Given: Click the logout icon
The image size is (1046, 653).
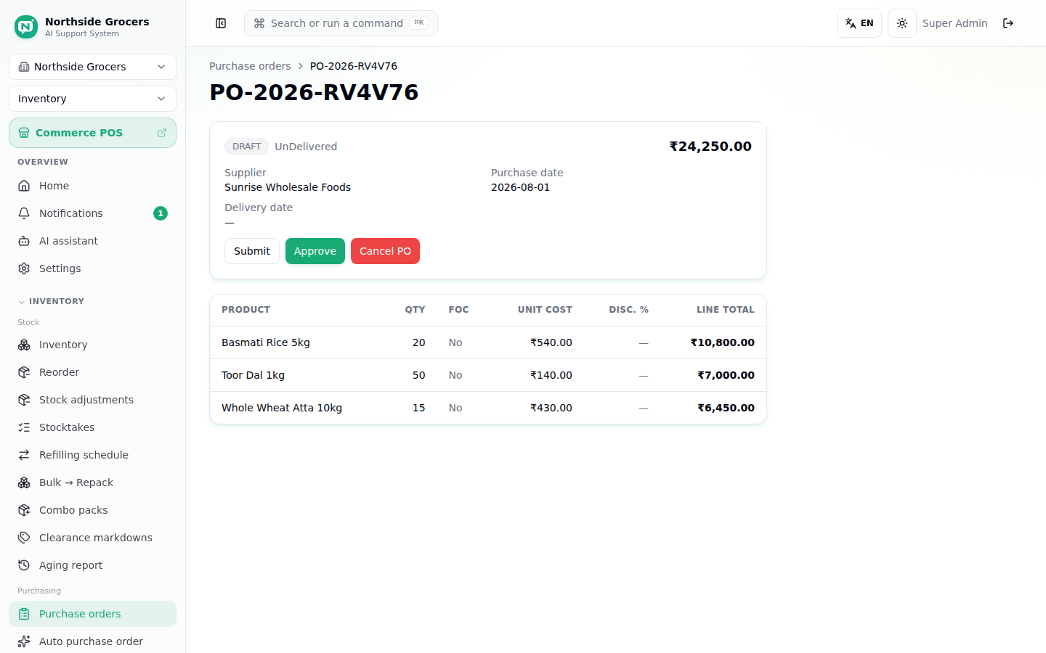Looking at the screenshot, I should (x=1008, y=23).
